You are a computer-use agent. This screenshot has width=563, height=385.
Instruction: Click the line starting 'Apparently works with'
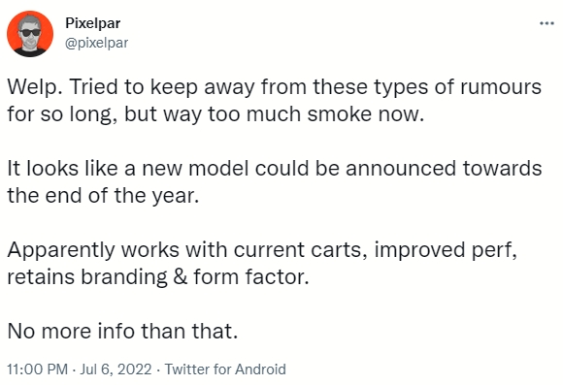tap(262, 250)
